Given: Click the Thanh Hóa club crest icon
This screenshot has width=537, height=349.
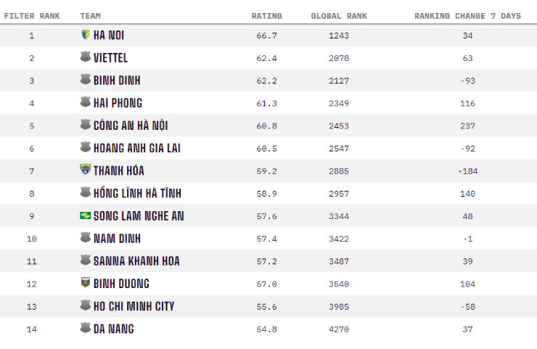Looking at the screenshot, I should [86, 170].
